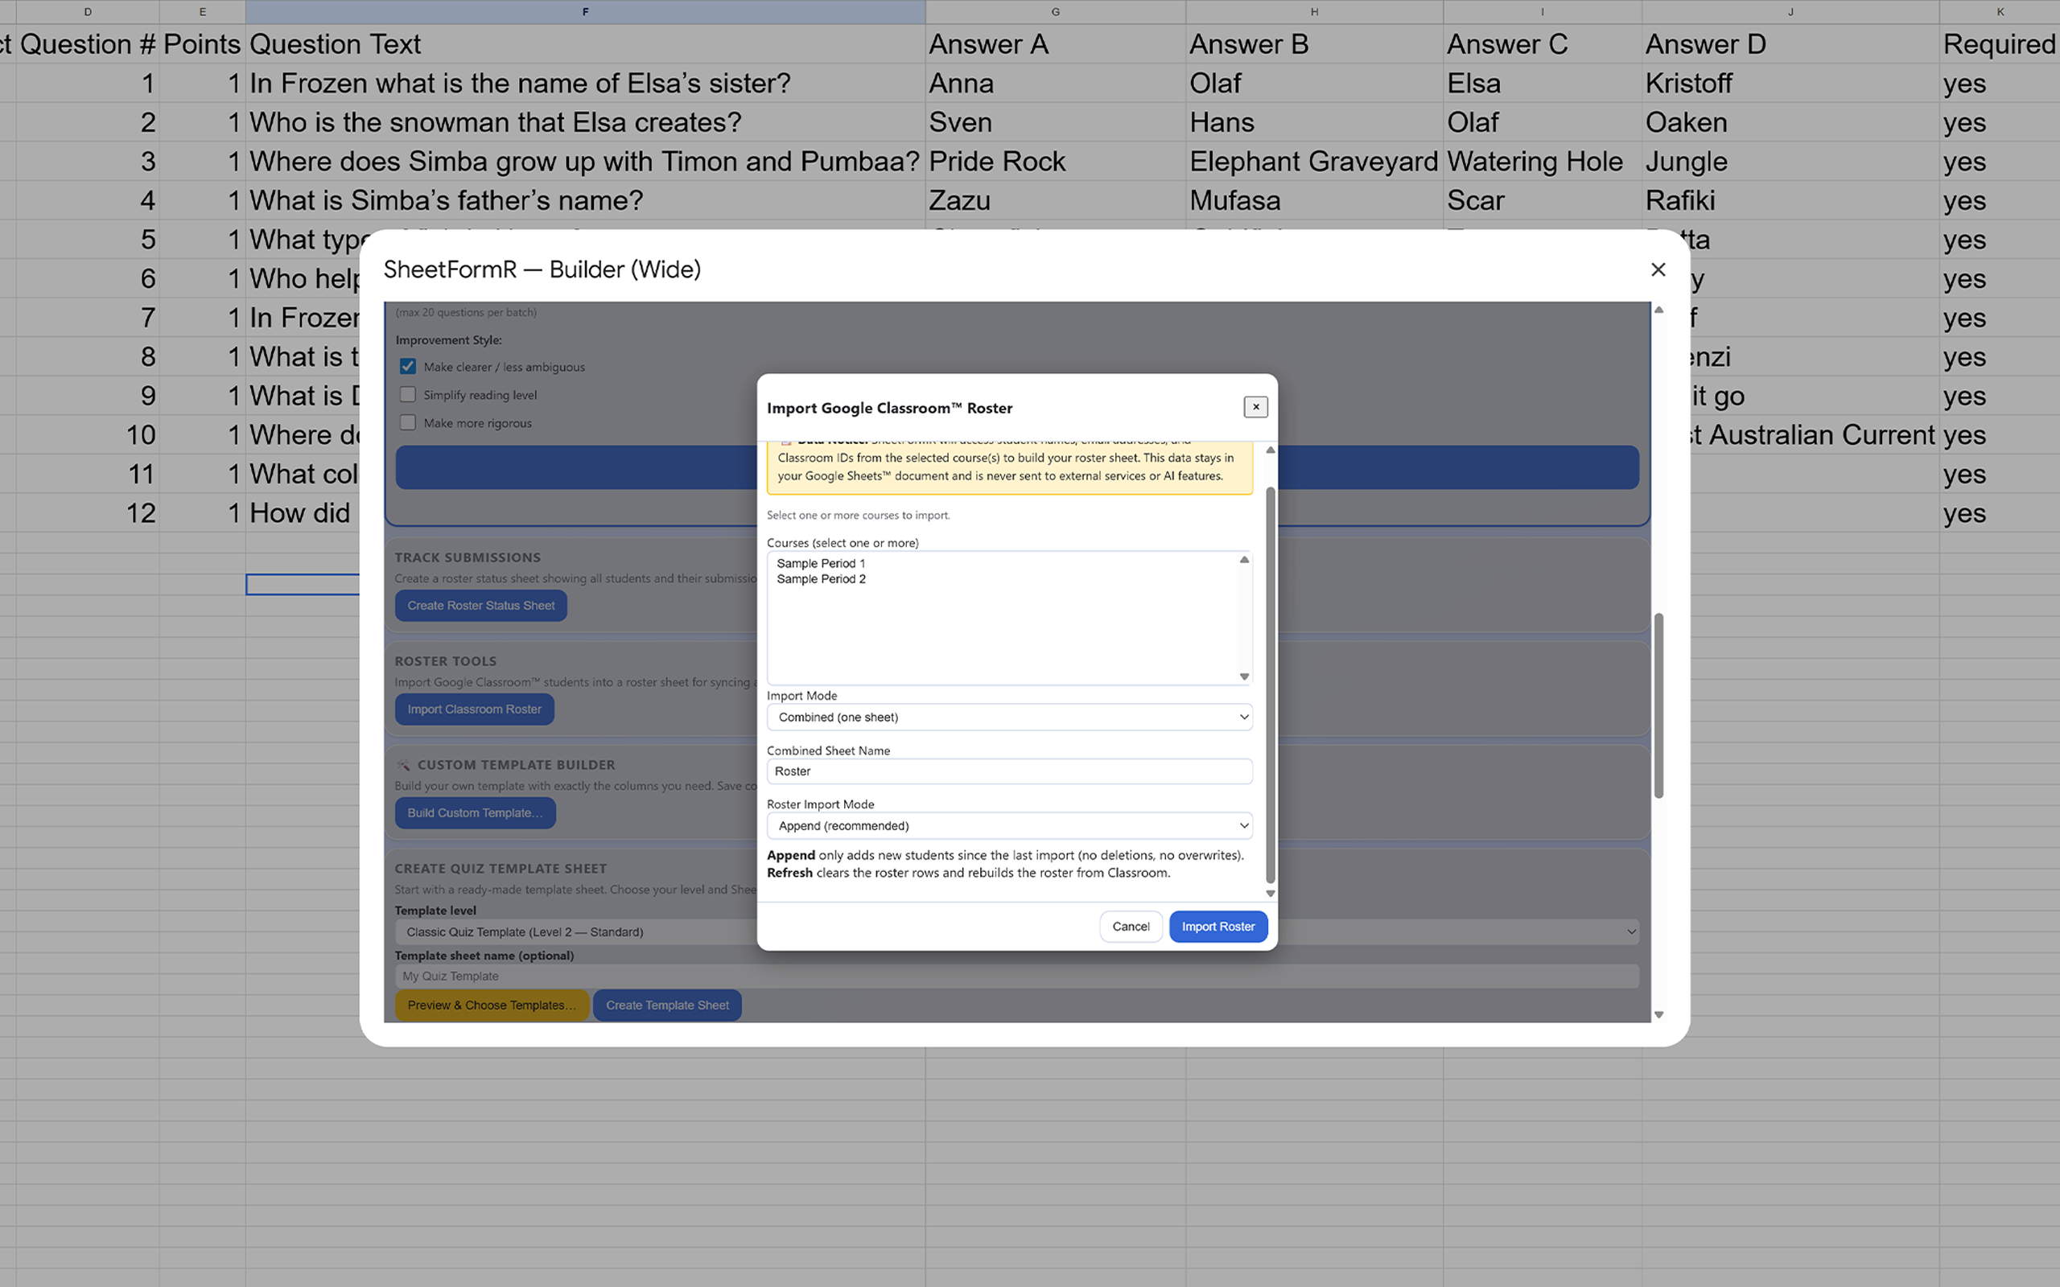Cancel the roster import

pyautogui.click(x=1131, y=926)
